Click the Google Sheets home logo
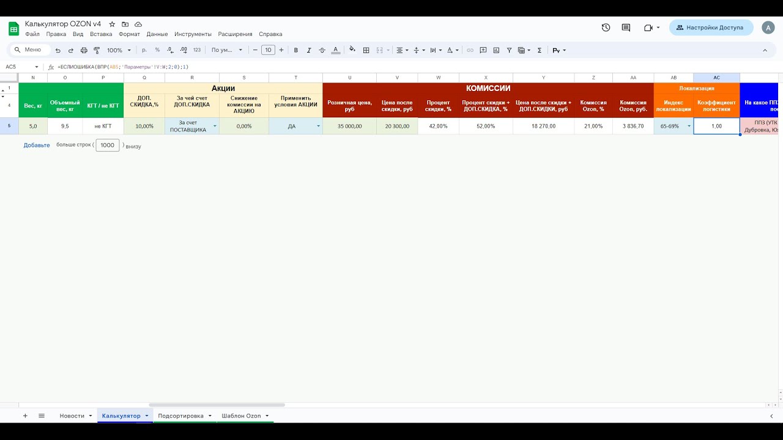The height and width of the screenshot is (440, 783). click(13, 29)
